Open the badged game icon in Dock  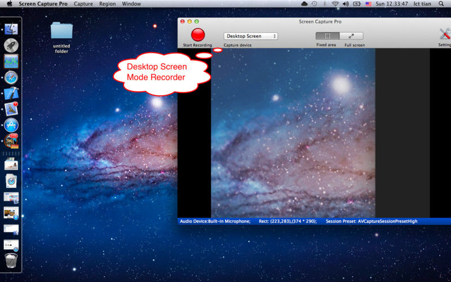coord(11,141)
